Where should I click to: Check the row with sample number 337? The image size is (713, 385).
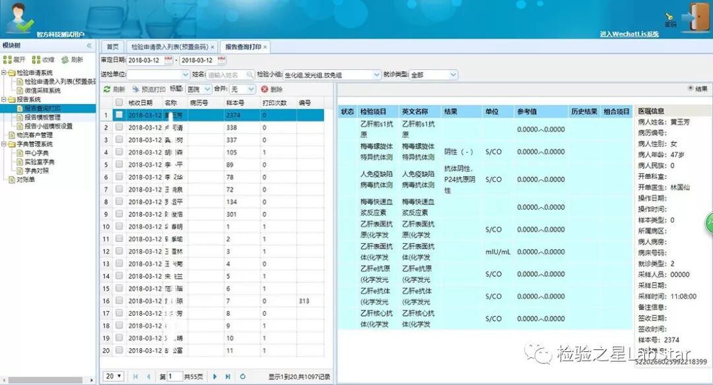(119, 140)
